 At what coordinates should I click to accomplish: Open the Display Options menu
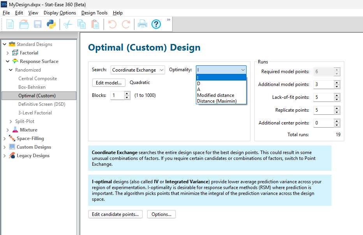click(x=60, y=12)
